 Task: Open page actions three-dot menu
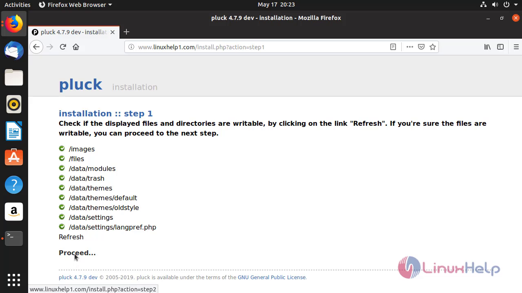410,47
